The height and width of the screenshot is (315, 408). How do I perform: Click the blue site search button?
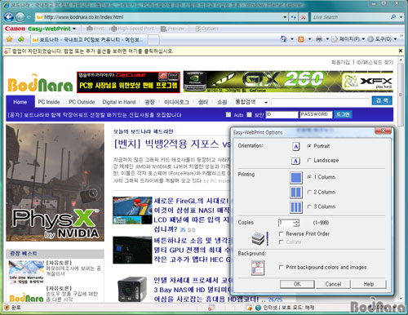coord(382,100)
